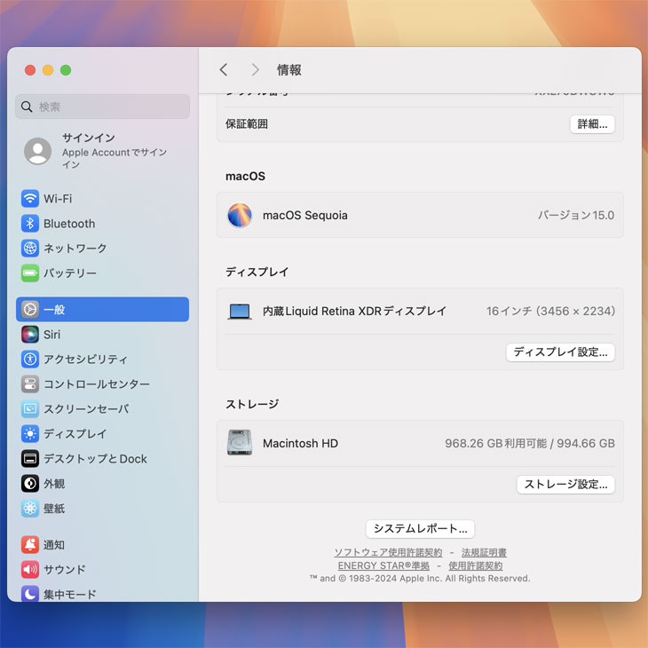Open ENERGY STAR®準拠 link

(x=383, y=565)
